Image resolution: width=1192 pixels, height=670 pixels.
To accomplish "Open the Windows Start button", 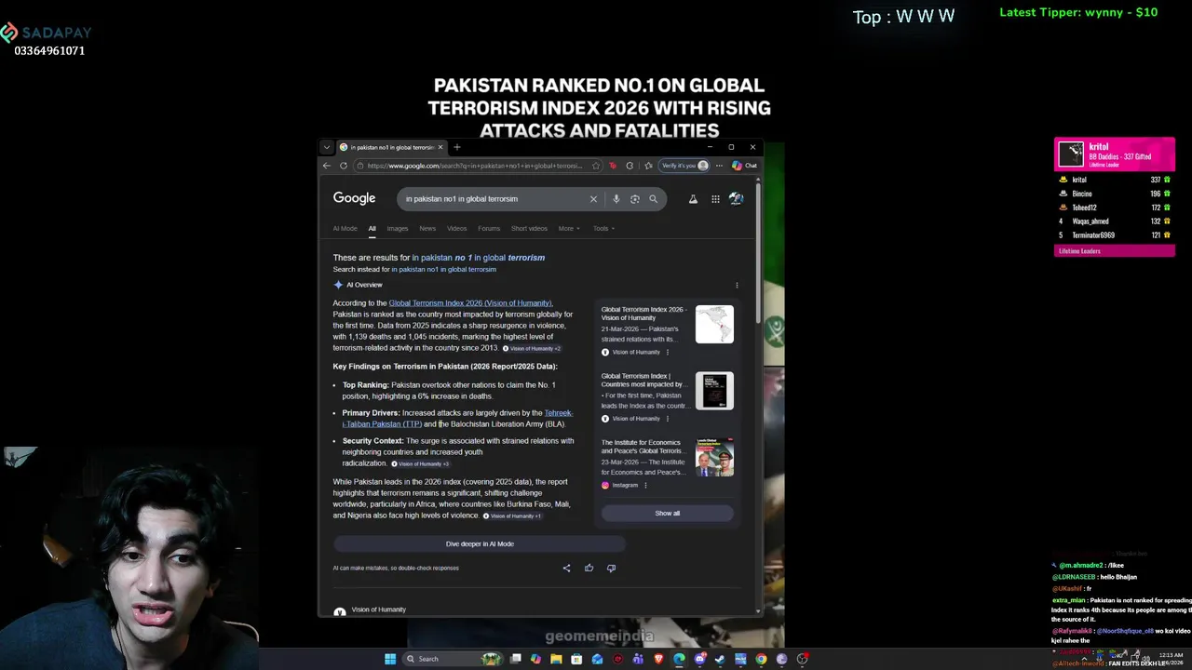I will (390, 659).
